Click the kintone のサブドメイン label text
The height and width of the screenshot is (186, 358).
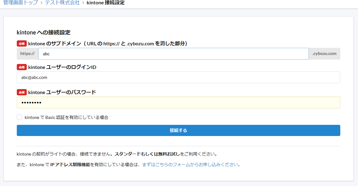[x=108, y=43]
